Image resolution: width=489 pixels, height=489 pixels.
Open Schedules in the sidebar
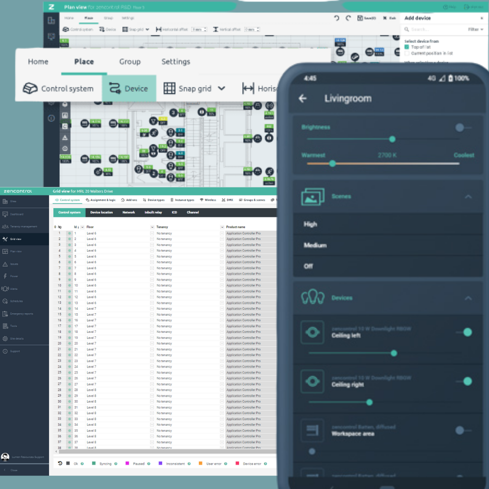[13, 301]
